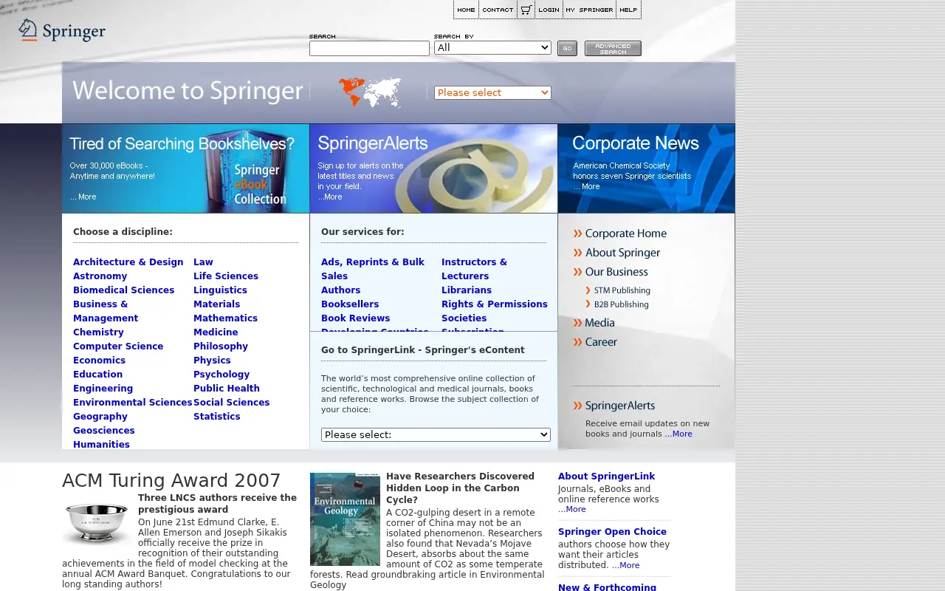Open MY SPRINGER in the top menu

pyautogui.click(x=589, y=10)
